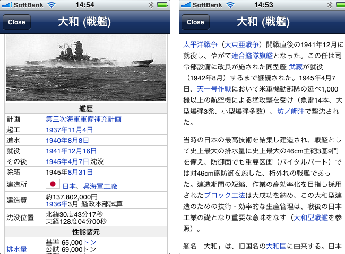This screenshot has width=345, height=254.
Task: Tap 約137,802,000円 cost value
Action: [72, 197]
